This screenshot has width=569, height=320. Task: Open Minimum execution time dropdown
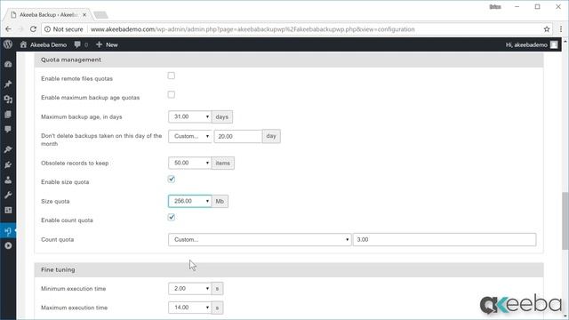point(189,288)
